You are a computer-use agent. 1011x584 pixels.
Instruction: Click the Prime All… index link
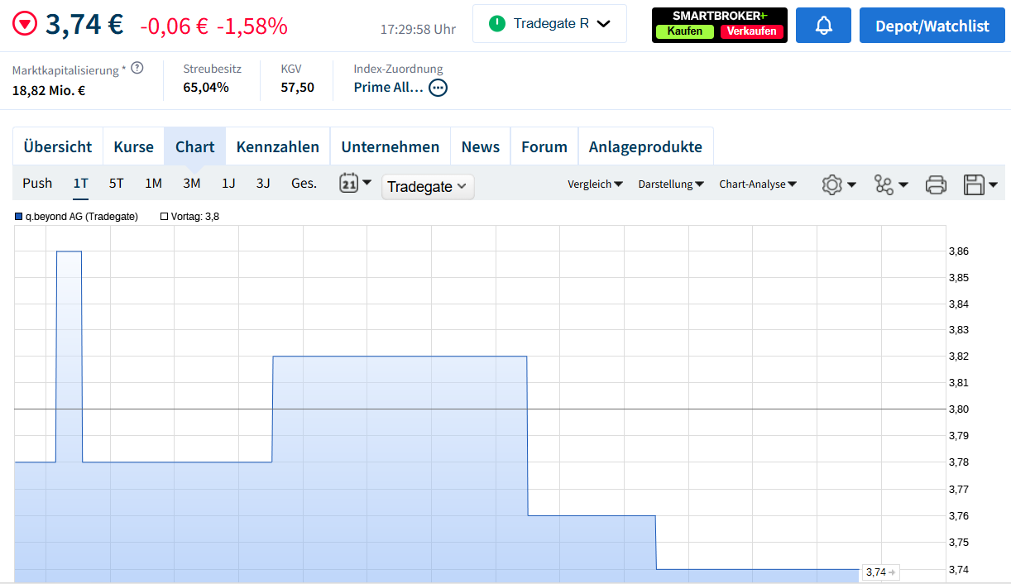(x=389, y=87)
